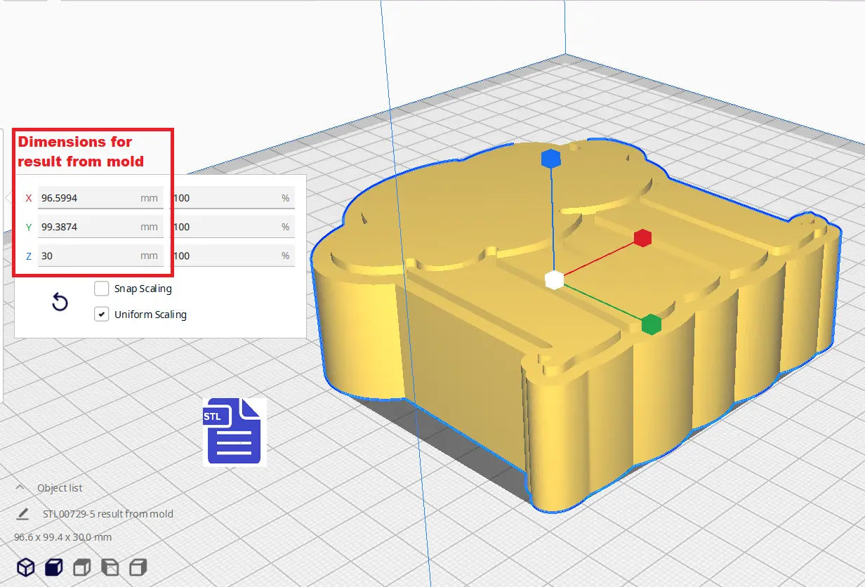Click the reset scale arrow icon

(60, 303)
